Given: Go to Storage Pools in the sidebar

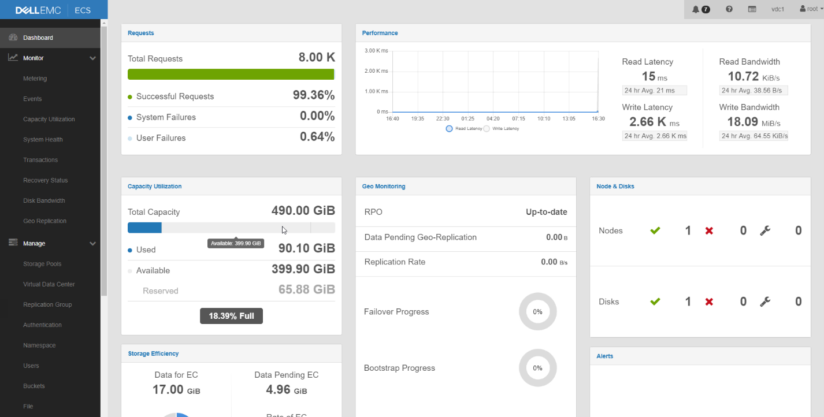Looking at the screenshot, I should pos(42,264).
